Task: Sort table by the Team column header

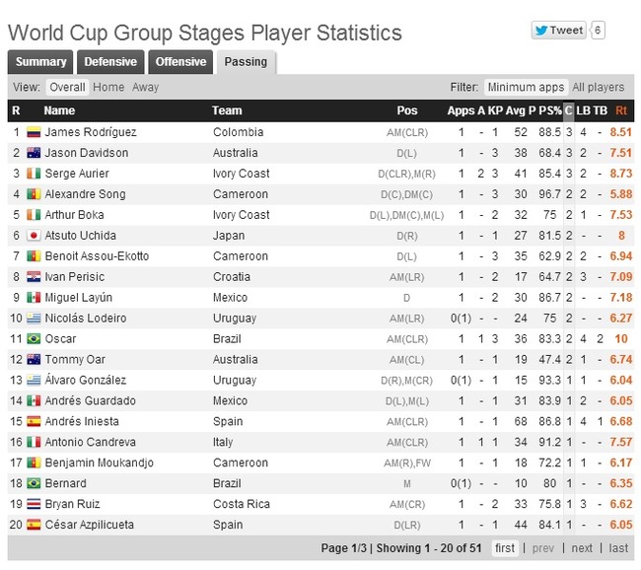Action: pyautogui.click(x=227, y=110)
